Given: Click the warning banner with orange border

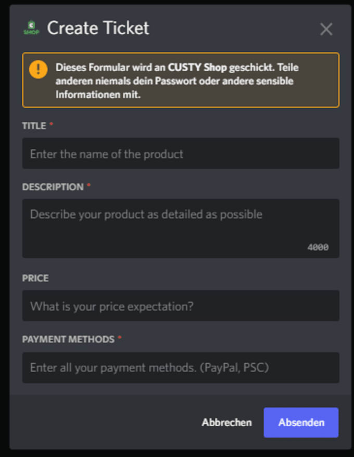Looking at the screenshot, I should (181, 80).
